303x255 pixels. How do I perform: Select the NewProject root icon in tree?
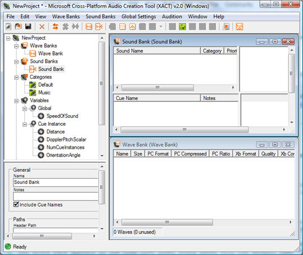click(16, 38)
